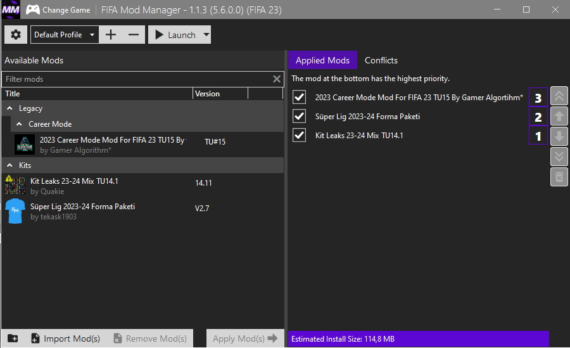Click Remove Mod(s) button

(x=150, y=338)
